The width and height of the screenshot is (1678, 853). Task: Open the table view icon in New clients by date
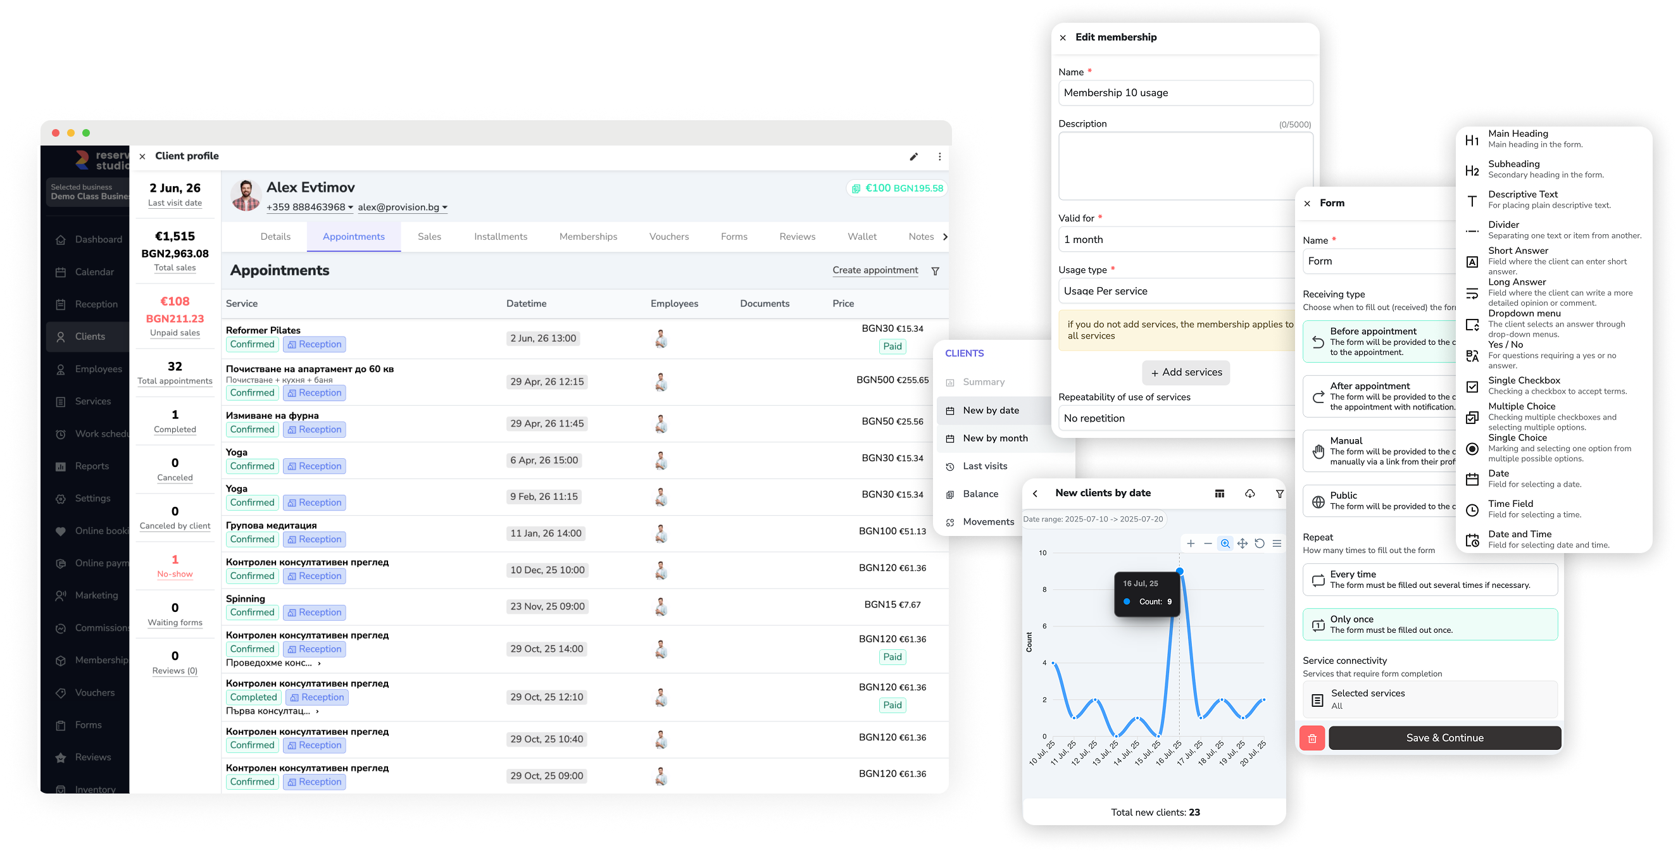point(1220,494)
